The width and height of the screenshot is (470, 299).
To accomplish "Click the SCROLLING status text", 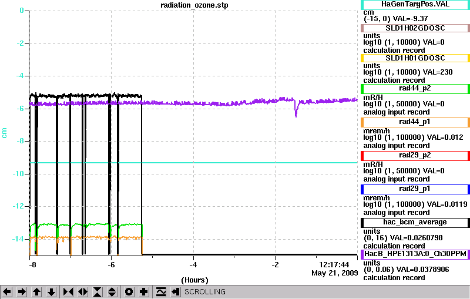I will [x=204, y=292].
